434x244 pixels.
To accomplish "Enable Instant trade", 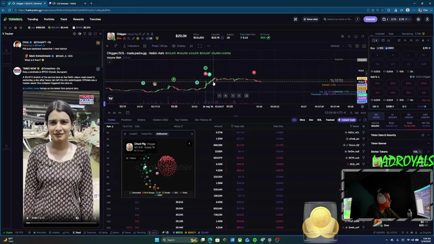I will 346,120.
